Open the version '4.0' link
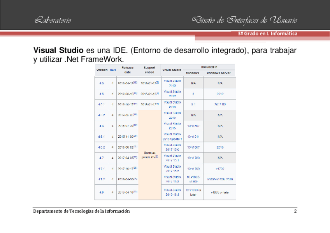 [102, 83]
